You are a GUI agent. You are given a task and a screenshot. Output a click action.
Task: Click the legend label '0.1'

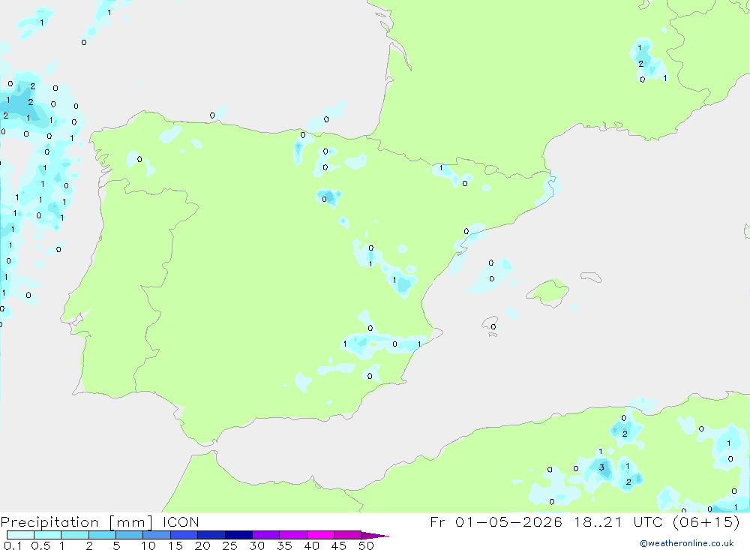13,545
